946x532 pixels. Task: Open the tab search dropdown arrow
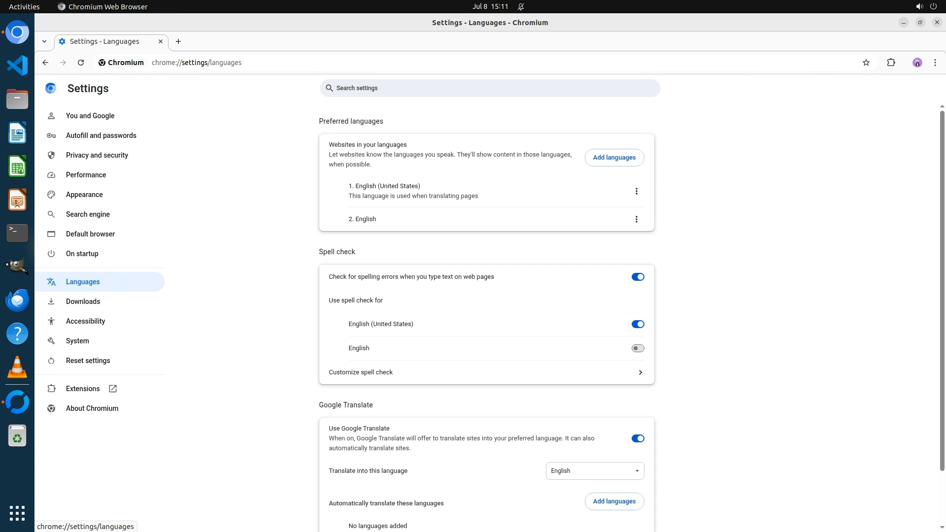44,41
